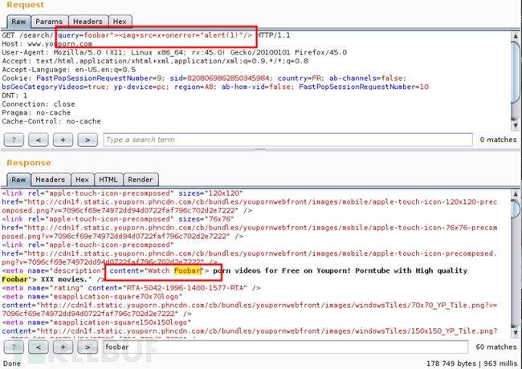Click the 'Host:' header line in request

coord(47,44)
